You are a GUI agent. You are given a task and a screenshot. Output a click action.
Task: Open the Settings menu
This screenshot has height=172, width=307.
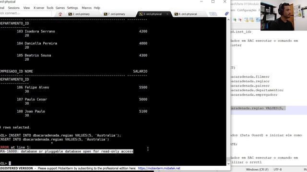click(x=72, y=8)
